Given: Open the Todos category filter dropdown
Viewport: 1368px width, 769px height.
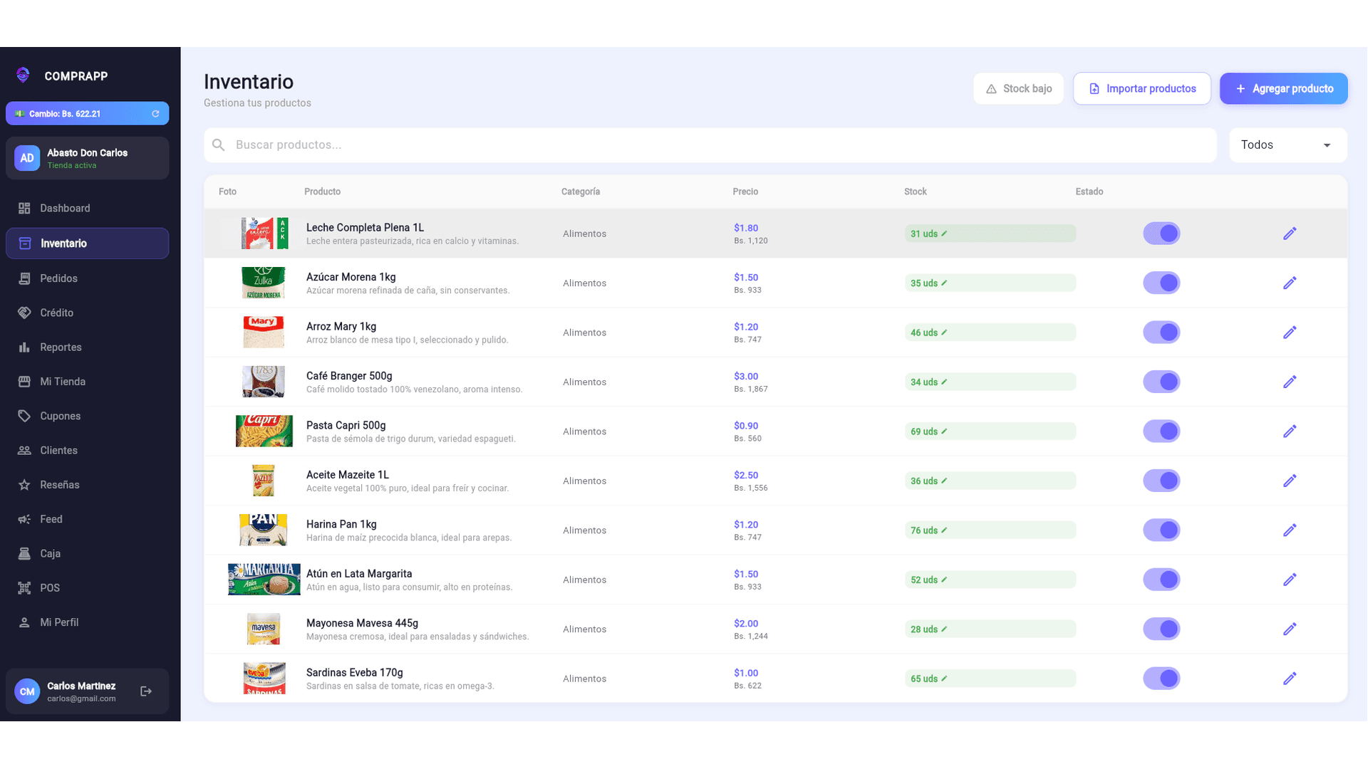Looking at the screenshot, I should coord(1287,145).
